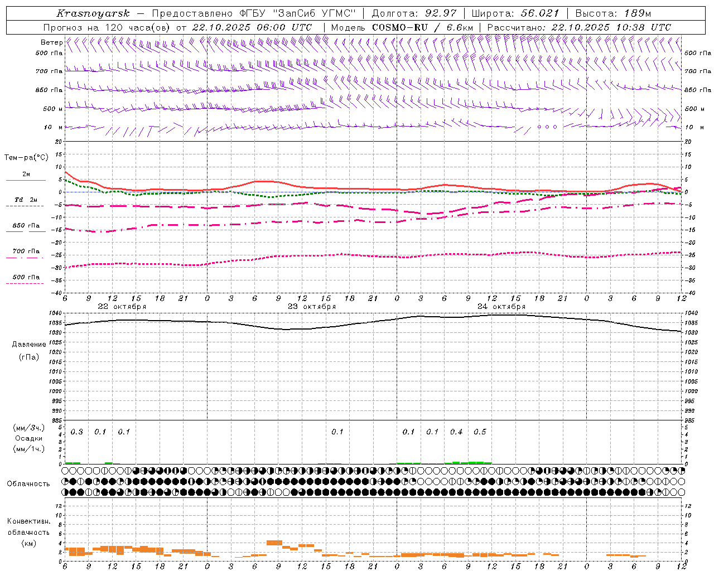Click the "22 октября" date label
The height and width of the screenshot is (571, 714).
[x=122, y=307]
